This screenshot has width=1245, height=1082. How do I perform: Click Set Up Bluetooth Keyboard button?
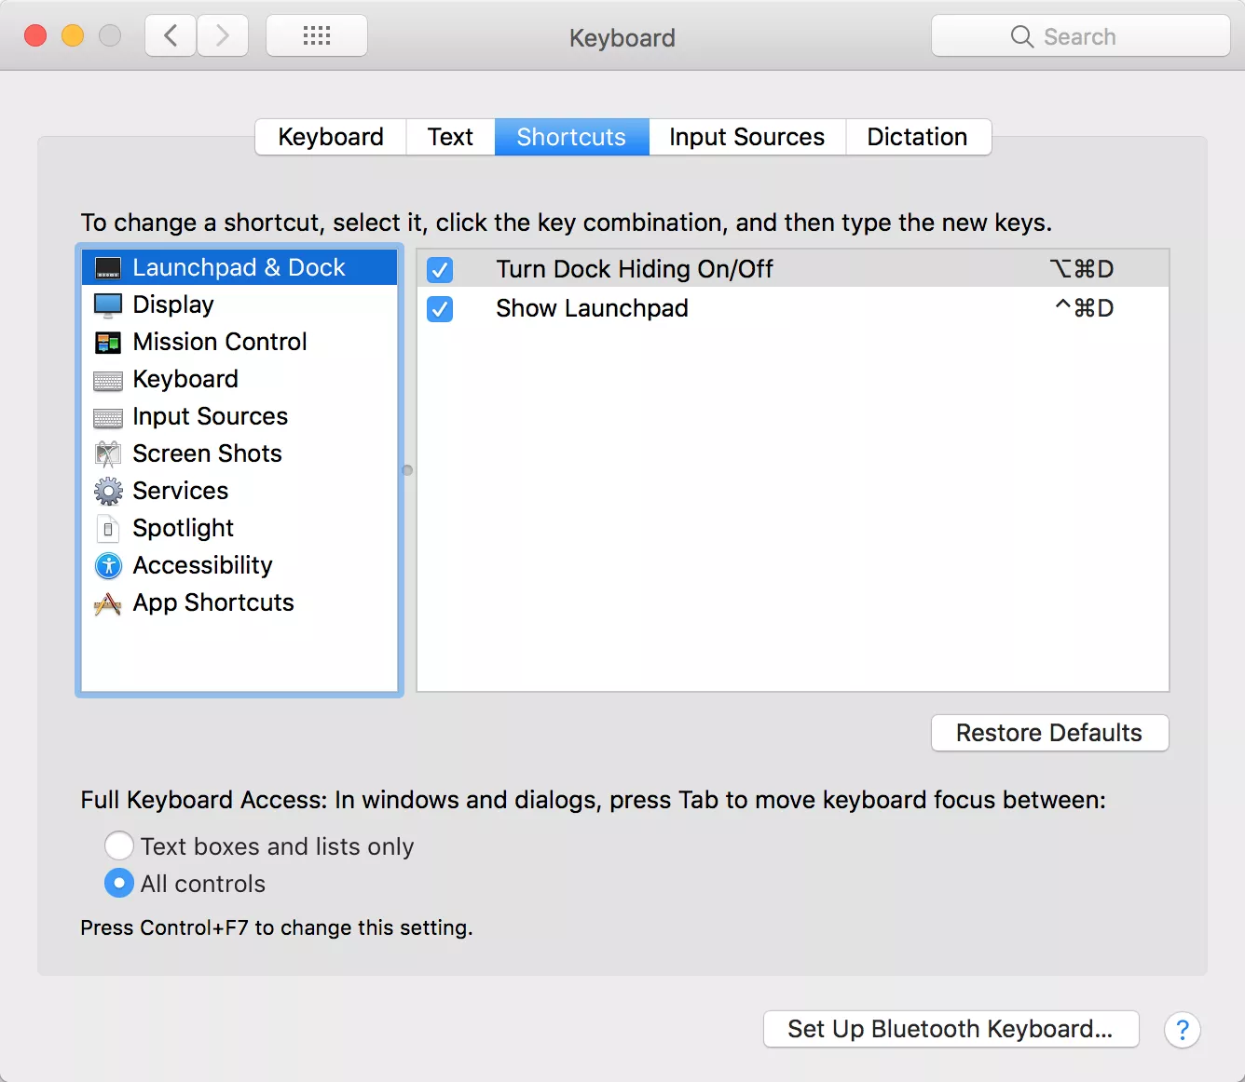[951, 1029]
